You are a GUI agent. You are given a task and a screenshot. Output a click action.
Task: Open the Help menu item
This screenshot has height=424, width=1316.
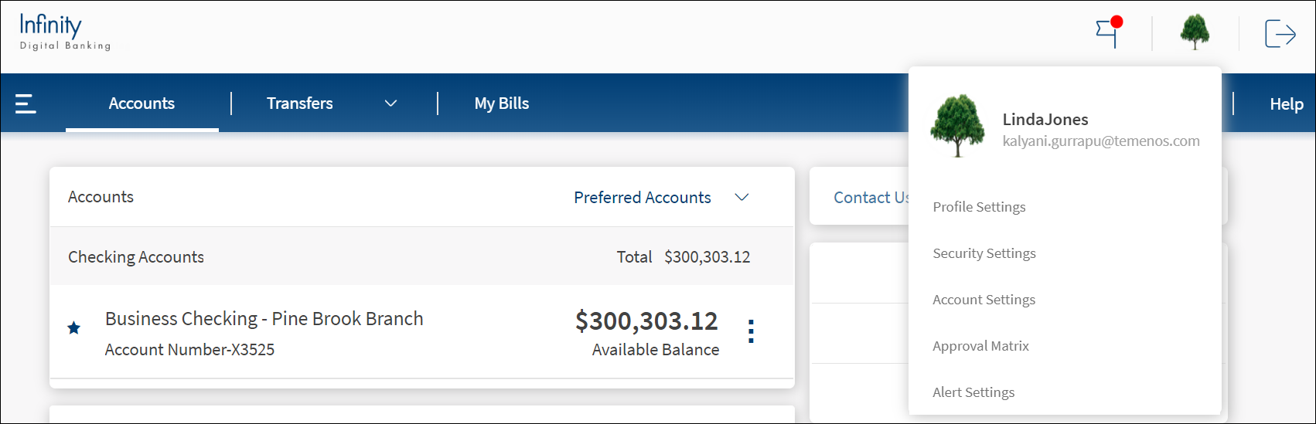1286,104
